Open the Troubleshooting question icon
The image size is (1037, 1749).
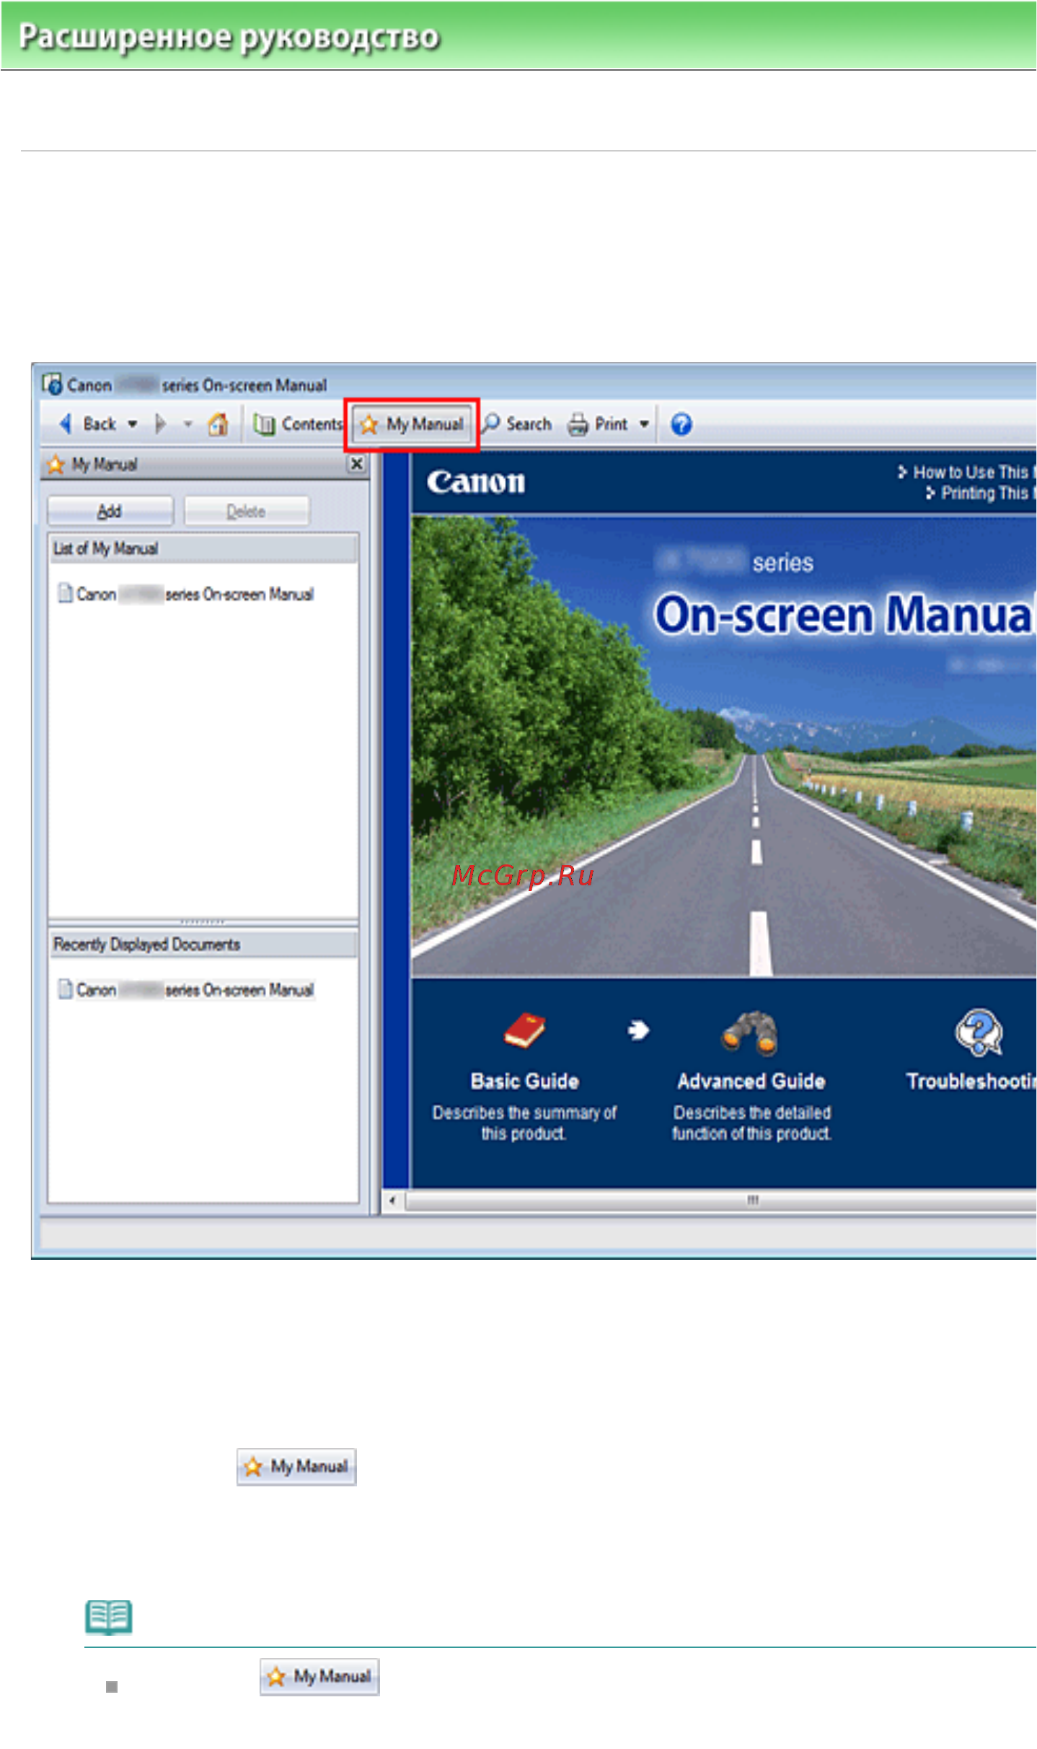[979, 1033]
